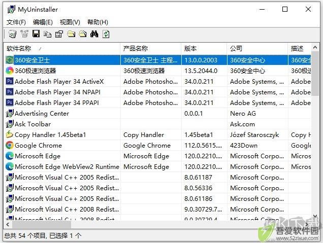Select Microsoft Edge WebView2 Runtime entry
323x243 pixels.
point(67,167)
